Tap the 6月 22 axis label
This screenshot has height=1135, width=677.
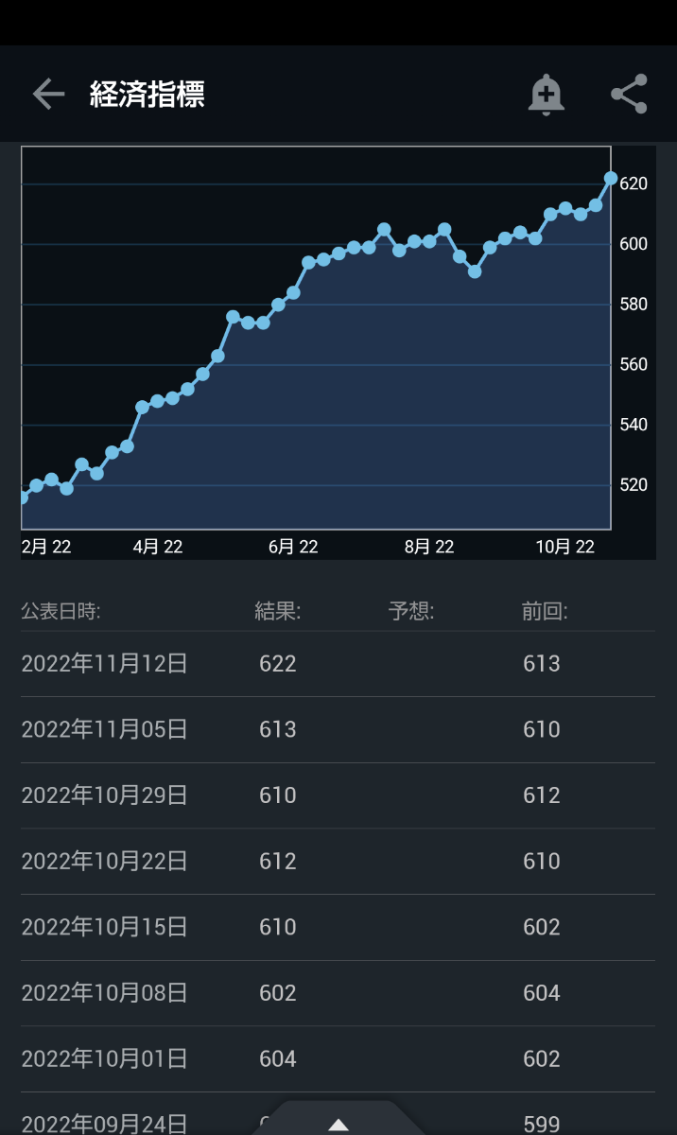pyautogui.click(x=293, y=547)
